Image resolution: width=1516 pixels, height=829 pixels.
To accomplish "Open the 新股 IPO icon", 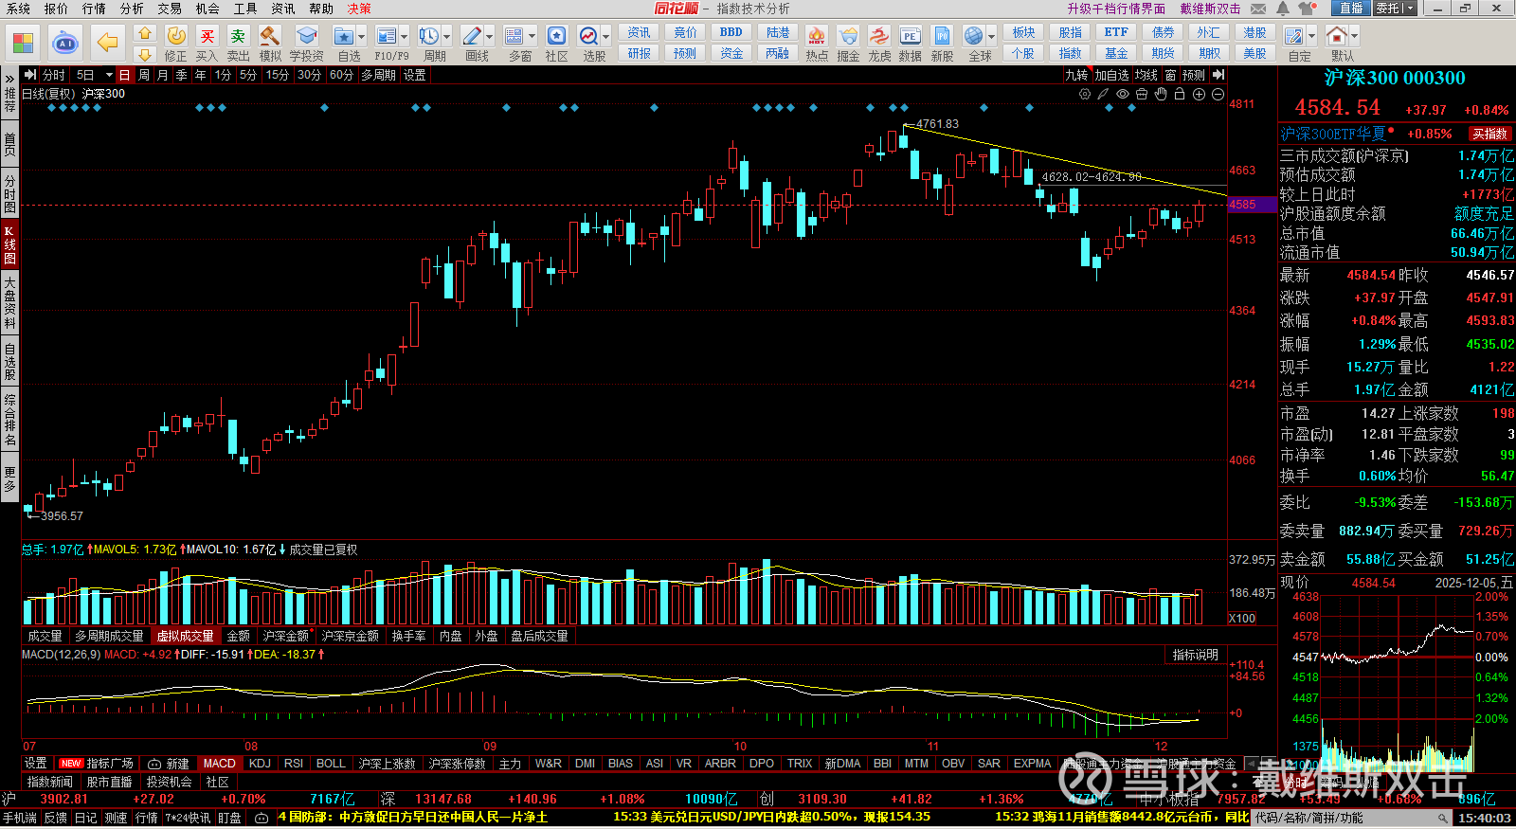I will pyautogui.click(x=942, y=36).
